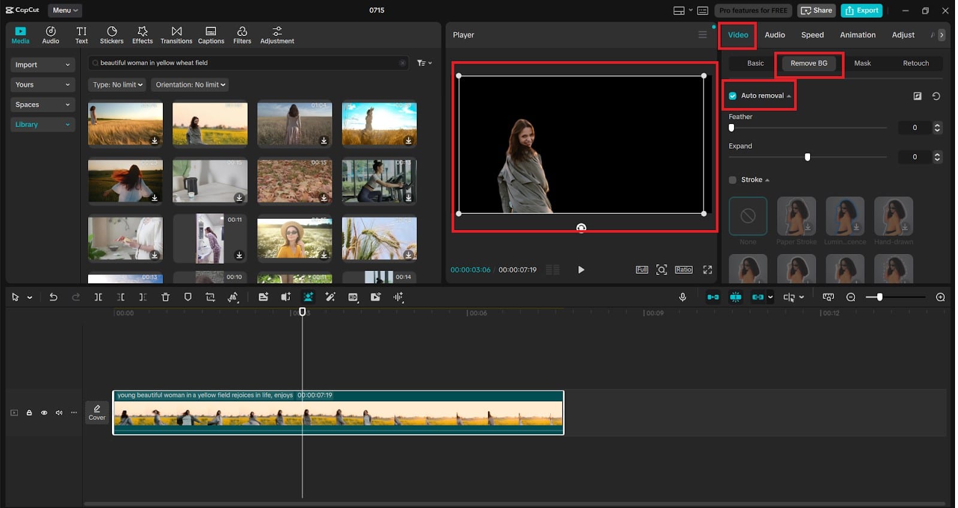Viewport: 958px width, 508px height.
Task: Click the media search input field
Action: 248,63
